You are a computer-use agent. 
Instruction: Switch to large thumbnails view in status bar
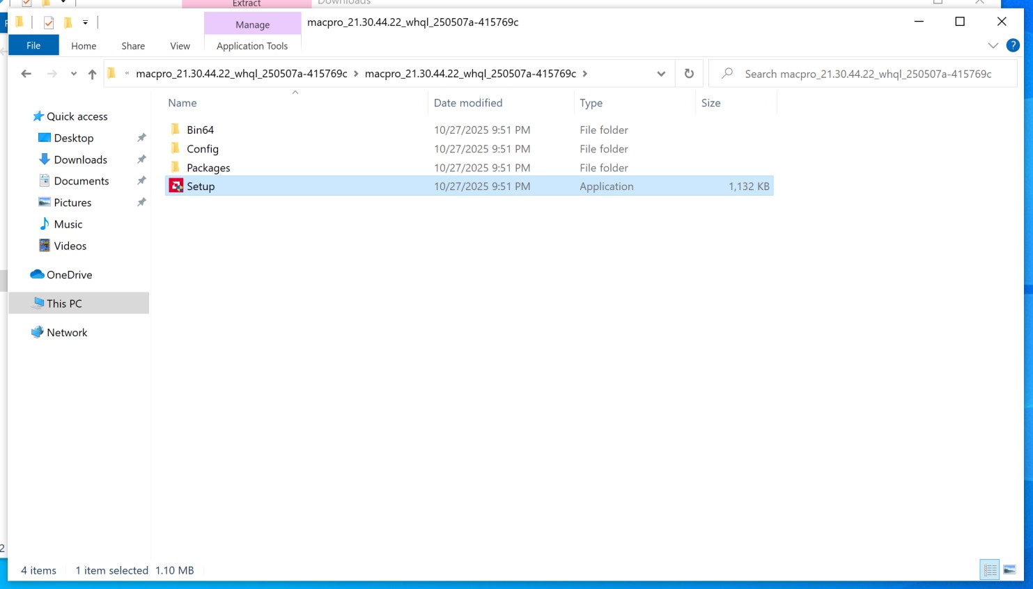coord(1010,570)
